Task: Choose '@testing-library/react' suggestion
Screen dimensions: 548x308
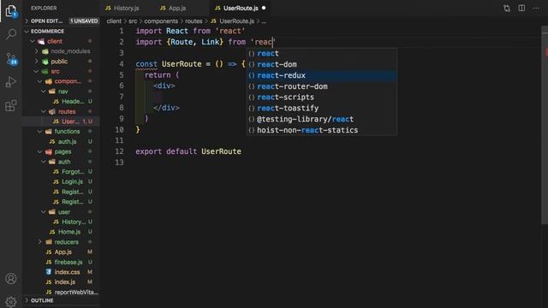Action: [x=322, y=120]
